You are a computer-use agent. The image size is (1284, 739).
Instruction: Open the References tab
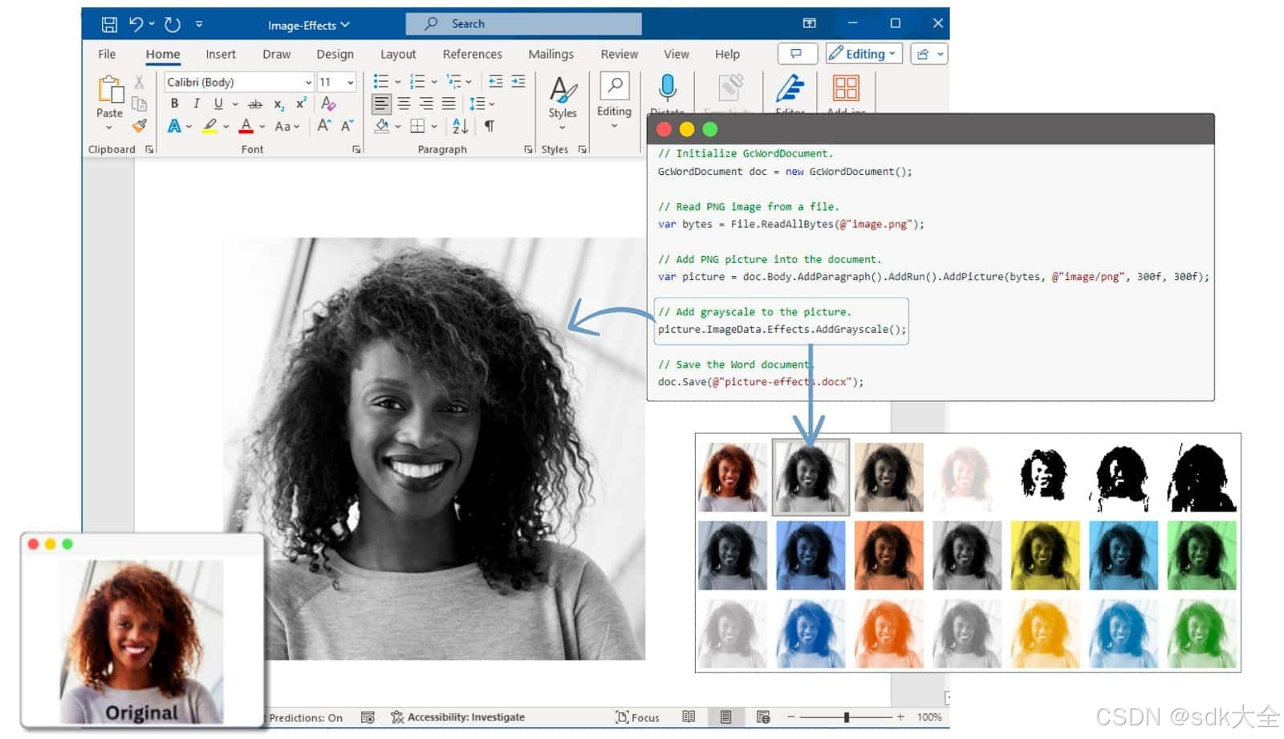point(472,54)
